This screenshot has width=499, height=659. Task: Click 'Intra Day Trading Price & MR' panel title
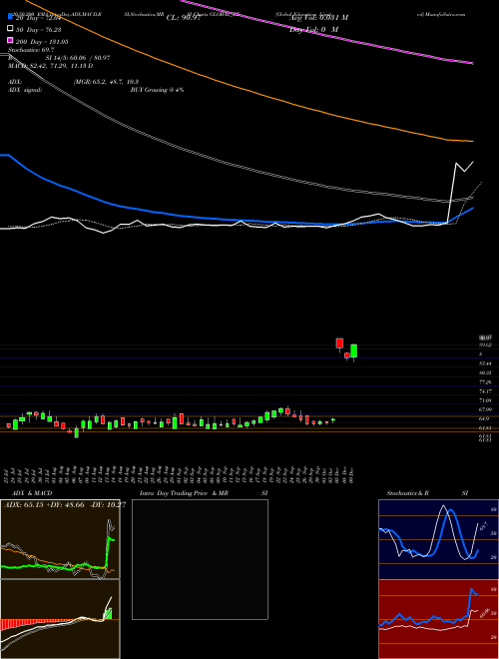[x=184, y=493]
